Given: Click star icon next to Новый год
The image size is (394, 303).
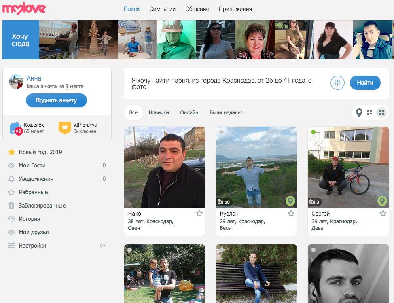Looking at the screenshot, I should pos(11,152).
